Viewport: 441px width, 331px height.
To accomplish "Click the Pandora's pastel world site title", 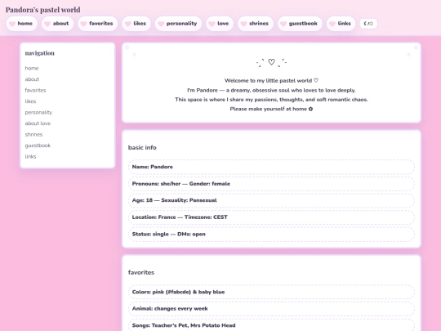I will coord(43,10).
